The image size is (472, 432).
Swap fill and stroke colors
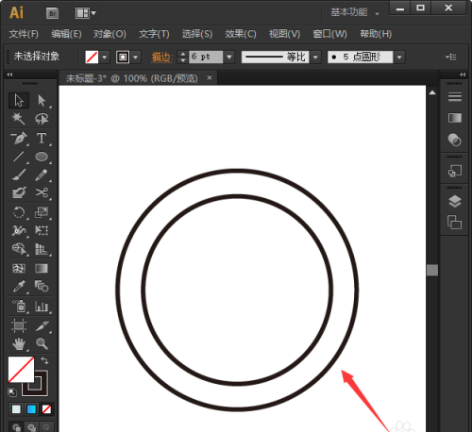pyautogui.click(x=44, y=360)
